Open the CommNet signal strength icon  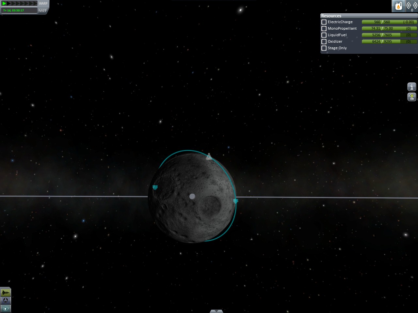click(411, 6)
